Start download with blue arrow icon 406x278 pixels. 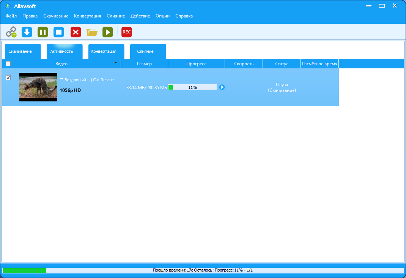click(27, 32)
